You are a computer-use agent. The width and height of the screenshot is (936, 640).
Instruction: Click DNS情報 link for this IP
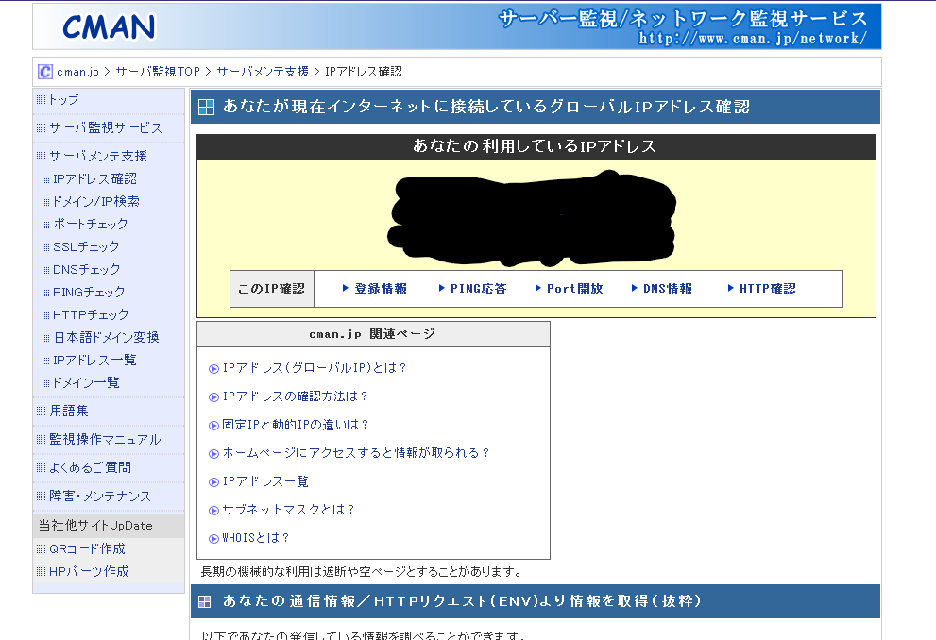click(668, 289)
